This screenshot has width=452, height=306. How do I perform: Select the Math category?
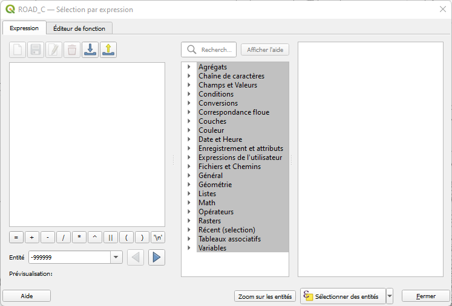[x=207, y=202]
